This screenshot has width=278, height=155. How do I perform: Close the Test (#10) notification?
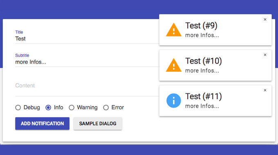point(265,55)
